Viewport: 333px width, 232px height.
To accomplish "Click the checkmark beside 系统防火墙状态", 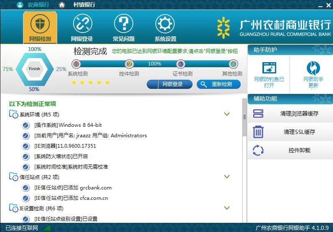I will point(25,156).
